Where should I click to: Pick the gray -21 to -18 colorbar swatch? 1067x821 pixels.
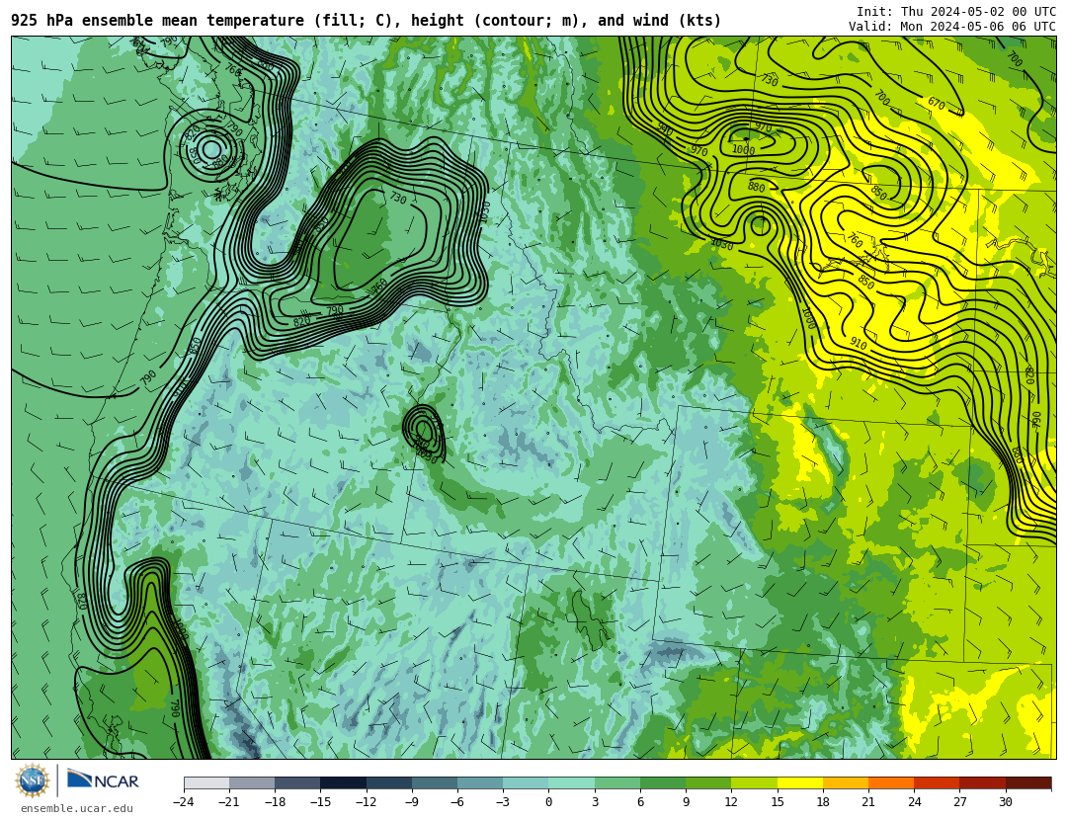(253, 782)
